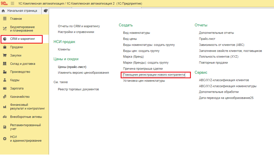This screenshot has height=156, width=274.
Task: Open Финансовый результат и контроллинг section
Action: tap(28, 107)
